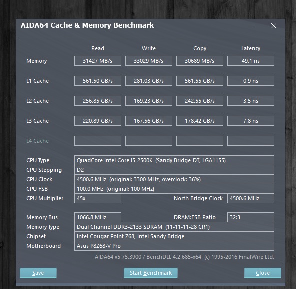This screenshot has height=289, width=296.
Task: Click the L3 Cache row label
Action: pos(37,121)
